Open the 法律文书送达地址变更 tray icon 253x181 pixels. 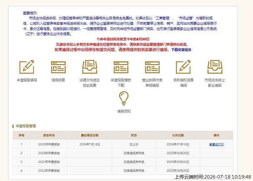(90, 67)
